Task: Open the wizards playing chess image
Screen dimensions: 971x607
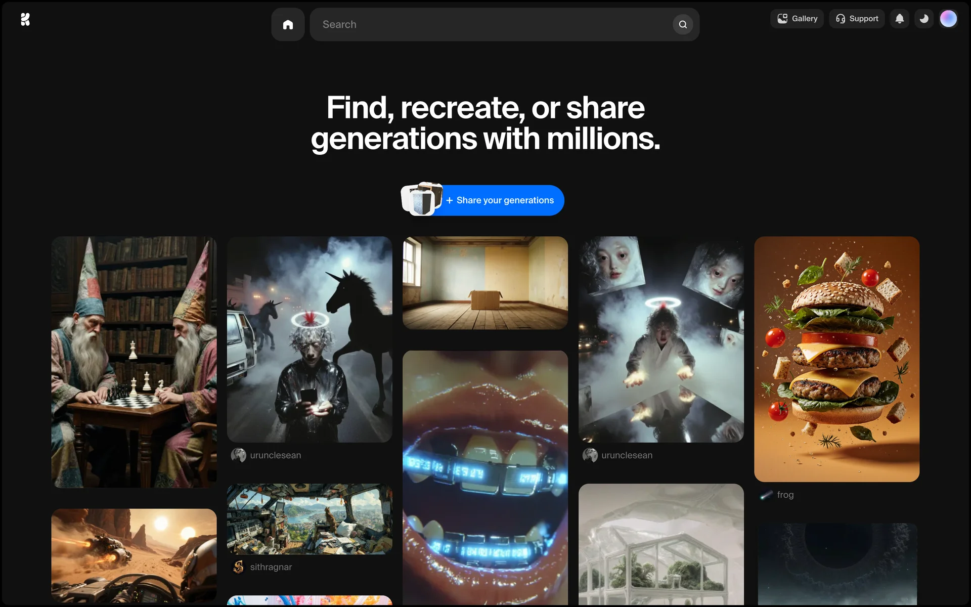Action: click(x=134, y=362)
